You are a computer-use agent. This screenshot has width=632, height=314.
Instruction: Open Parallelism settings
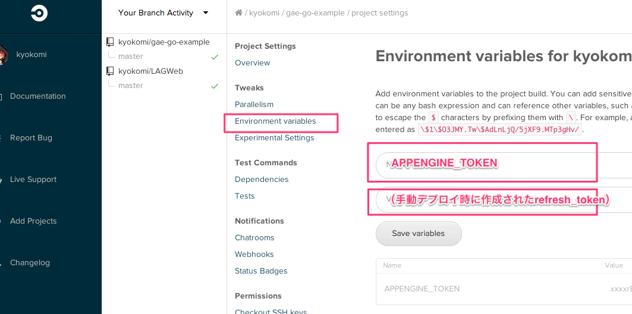click(254, 104)
